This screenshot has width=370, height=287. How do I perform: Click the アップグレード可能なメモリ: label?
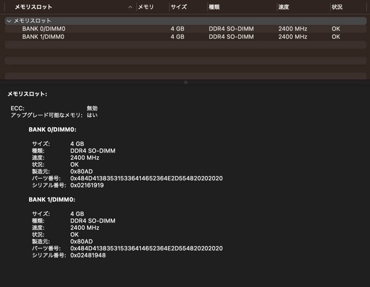click(x=47, y=115)
